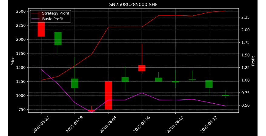Screen dimensions: 266x136
Task: Click the 1.50 profit tick label
Action: 245,55
